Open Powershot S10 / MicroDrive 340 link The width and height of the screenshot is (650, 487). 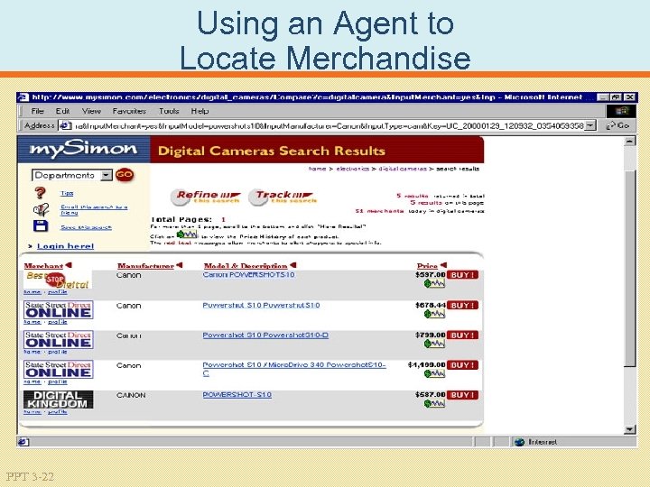pos(294,369)
